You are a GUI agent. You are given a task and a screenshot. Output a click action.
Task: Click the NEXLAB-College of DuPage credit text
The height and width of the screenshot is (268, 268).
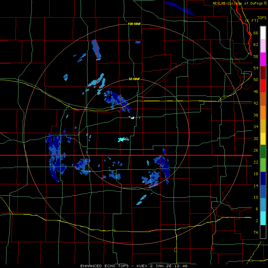pos(239,3)
